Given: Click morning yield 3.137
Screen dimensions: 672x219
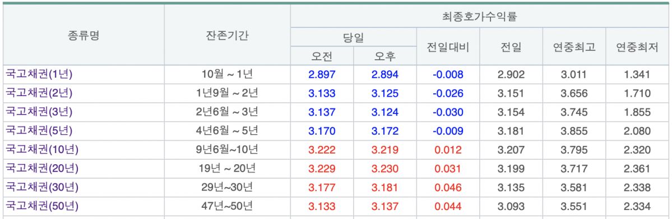Looking at the screenshot, I should [322, 112].
